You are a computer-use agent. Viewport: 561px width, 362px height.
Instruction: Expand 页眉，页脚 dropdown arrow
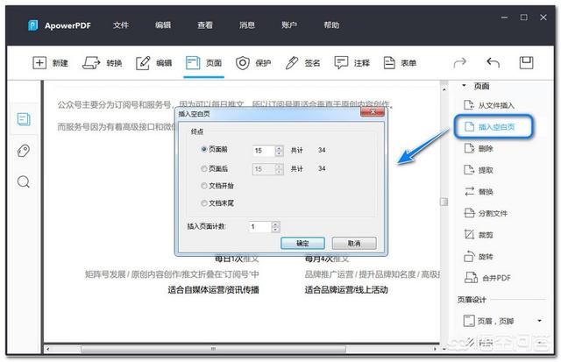tap(539, 321)
